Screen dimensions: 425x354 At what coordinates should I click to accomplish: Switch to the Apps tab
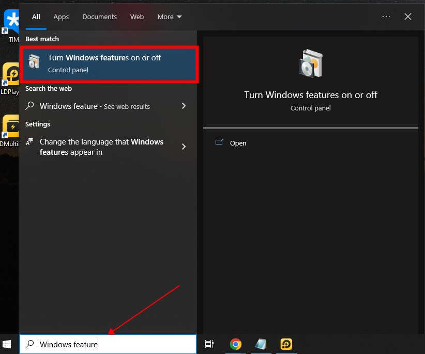pyautogui.click(x=61, y=17)
